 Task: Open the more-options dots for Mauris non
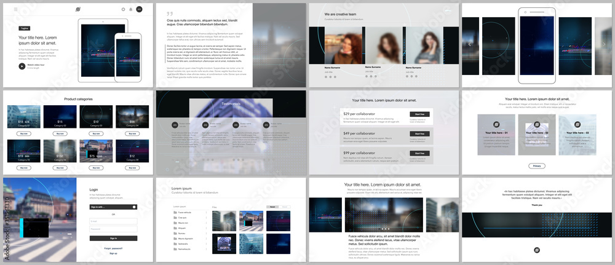pos(206,223)
